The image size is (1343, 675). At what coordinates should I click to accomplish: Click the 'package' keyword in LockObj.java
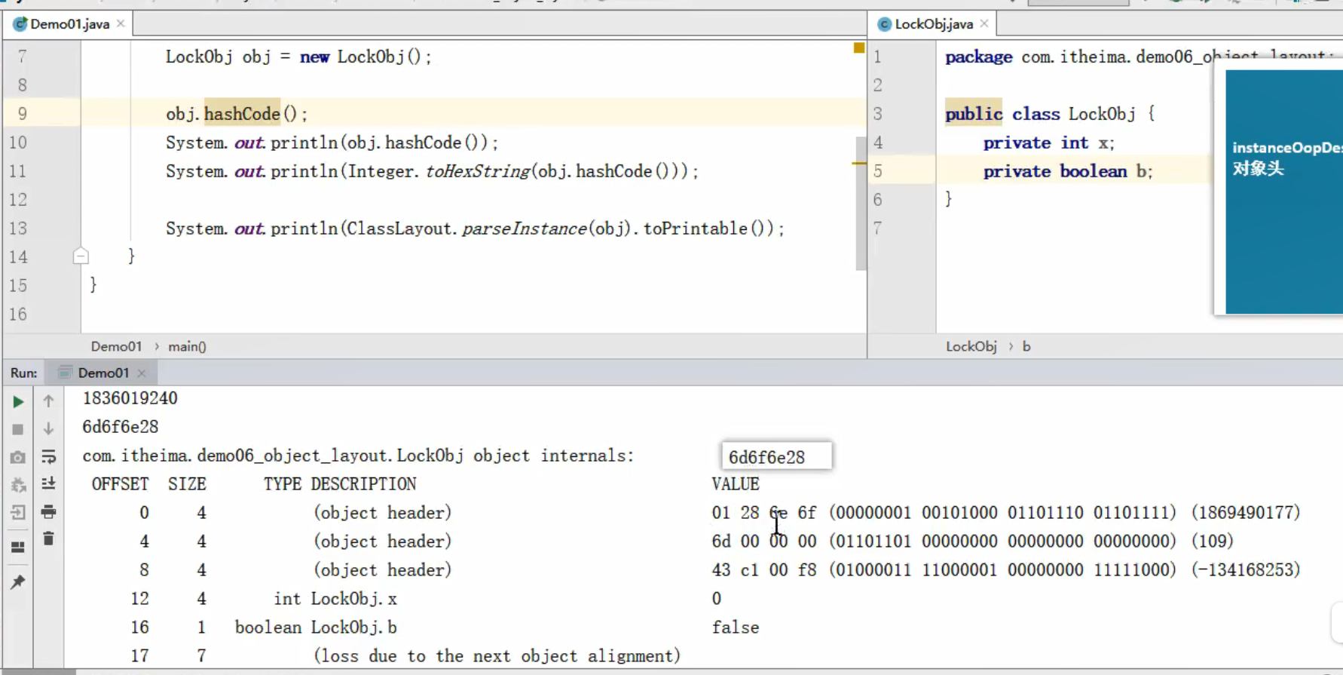978,57
